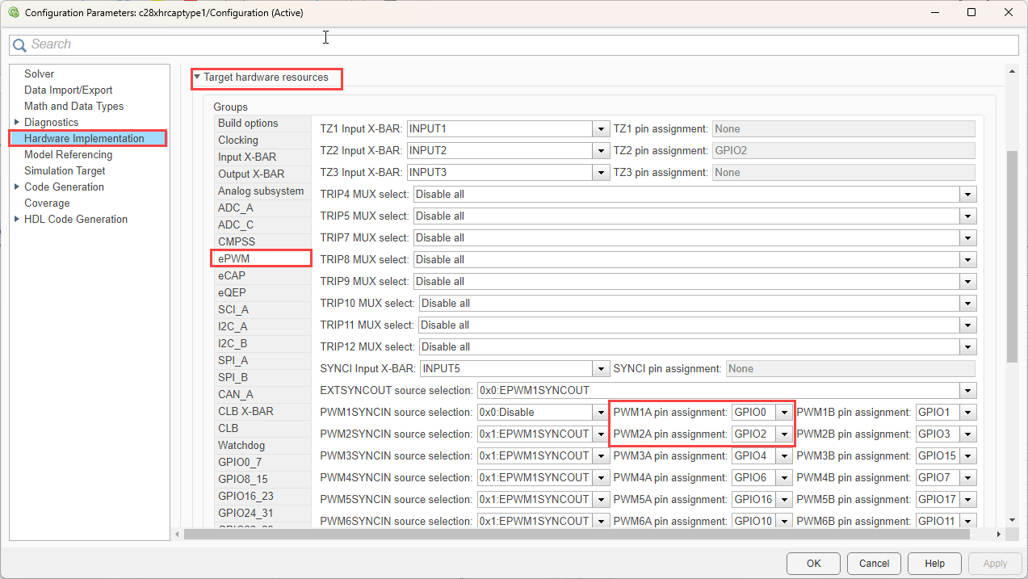Click into the Search field
The width and height of the screenshot is (1028, 579).
(x=517, y=44)
